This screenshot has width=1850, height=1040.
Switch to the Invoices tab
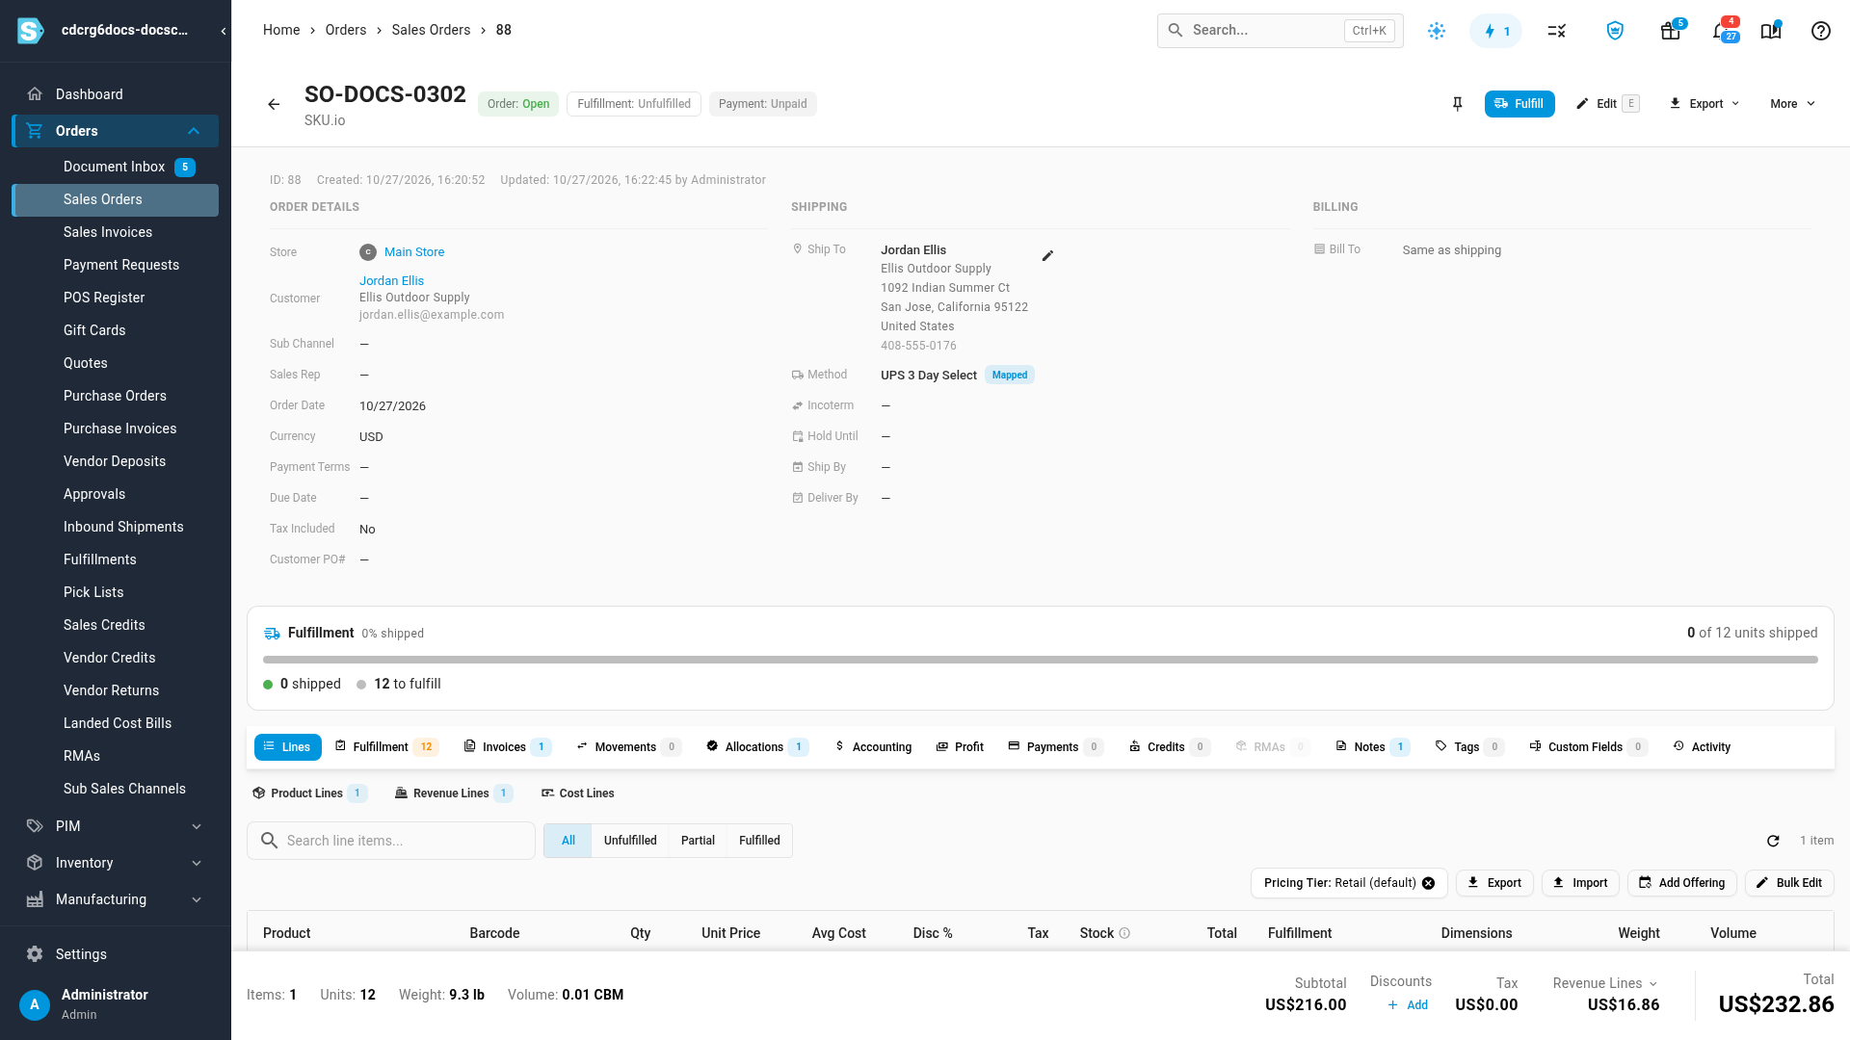point(507,747)
